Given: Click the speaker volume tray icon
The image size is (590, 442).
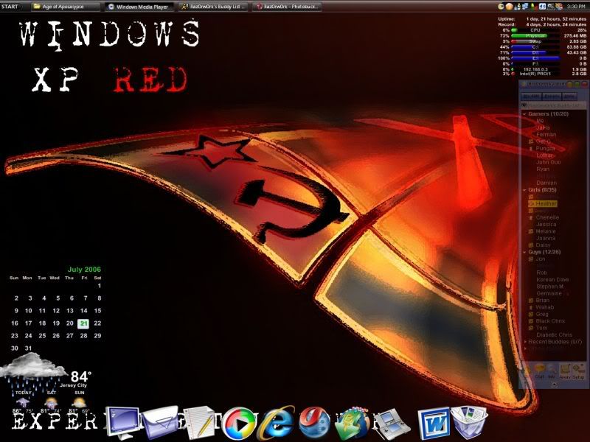Looking at the screenshot, I should click(543, 7).
